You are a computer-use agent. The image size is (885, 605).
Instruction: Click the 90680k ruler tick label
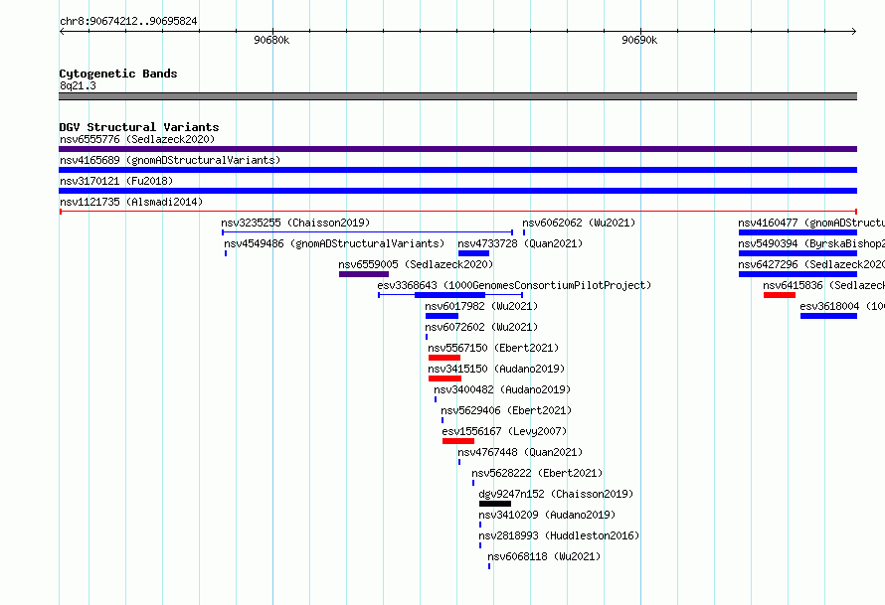click(x=271, y=40)
